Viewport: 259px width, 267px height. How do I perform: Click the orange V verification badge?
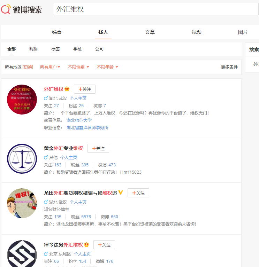click(121, 193)
